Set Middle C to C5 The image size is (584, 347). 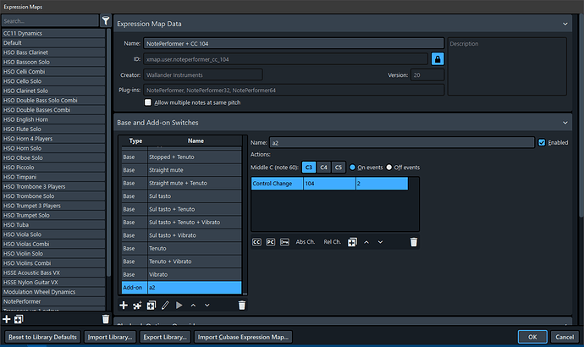click(x=339, y=168)
